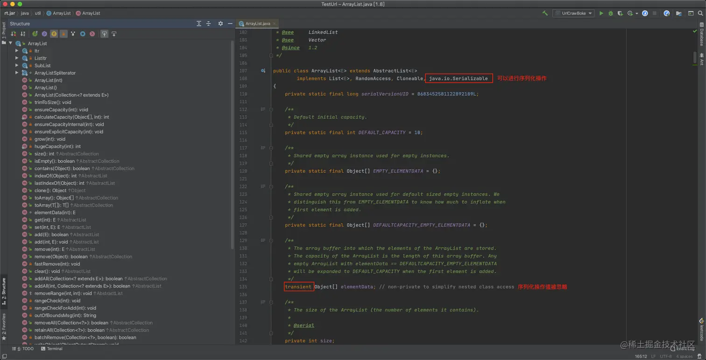
Task: Open the 6: TODO tool tab
Action: click(22, 349)
